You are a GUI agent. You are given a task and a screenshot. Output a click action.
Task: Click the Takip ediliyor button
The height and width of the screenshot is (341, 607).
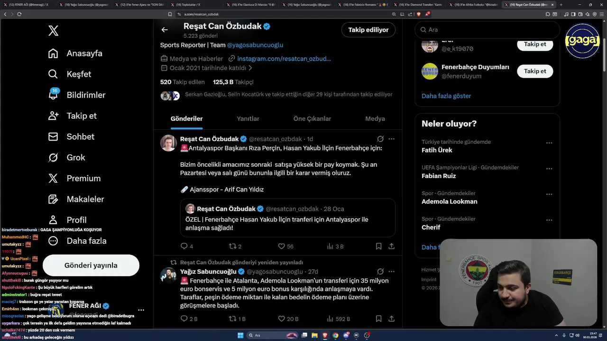(x=368, y=30)
